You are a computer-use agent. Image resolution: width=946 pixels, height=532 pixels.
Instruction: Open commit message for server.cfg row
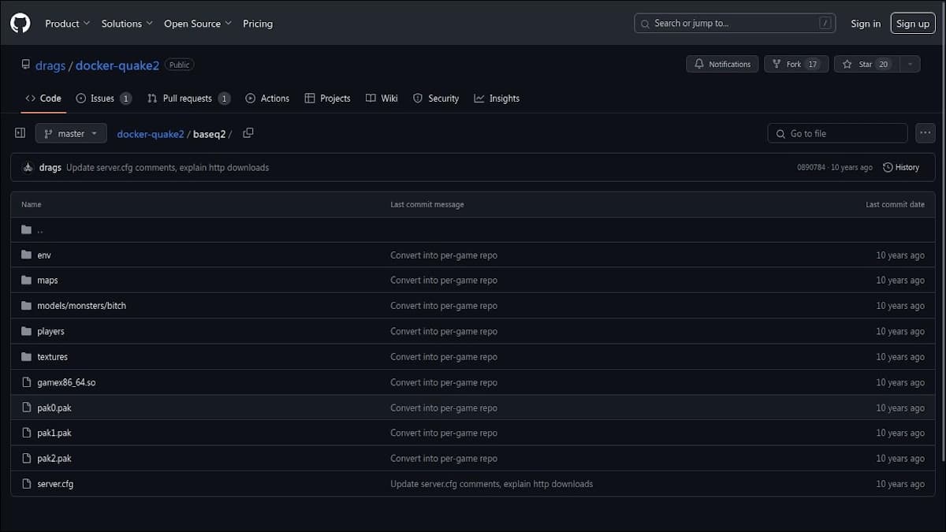491,484
